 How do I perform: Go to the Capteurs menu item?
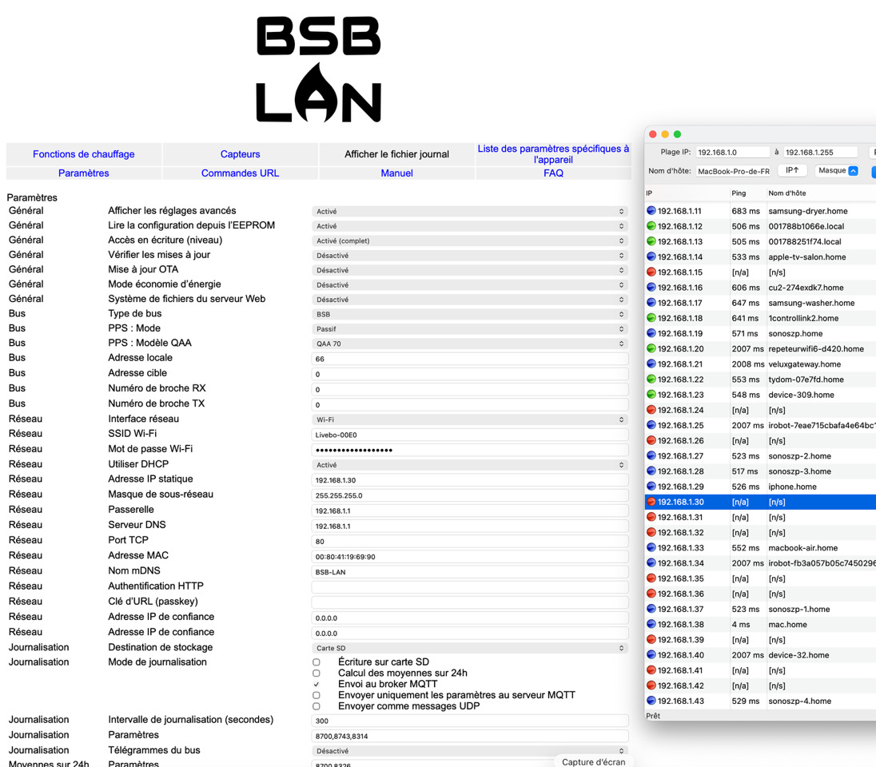[x=241, y=154]
